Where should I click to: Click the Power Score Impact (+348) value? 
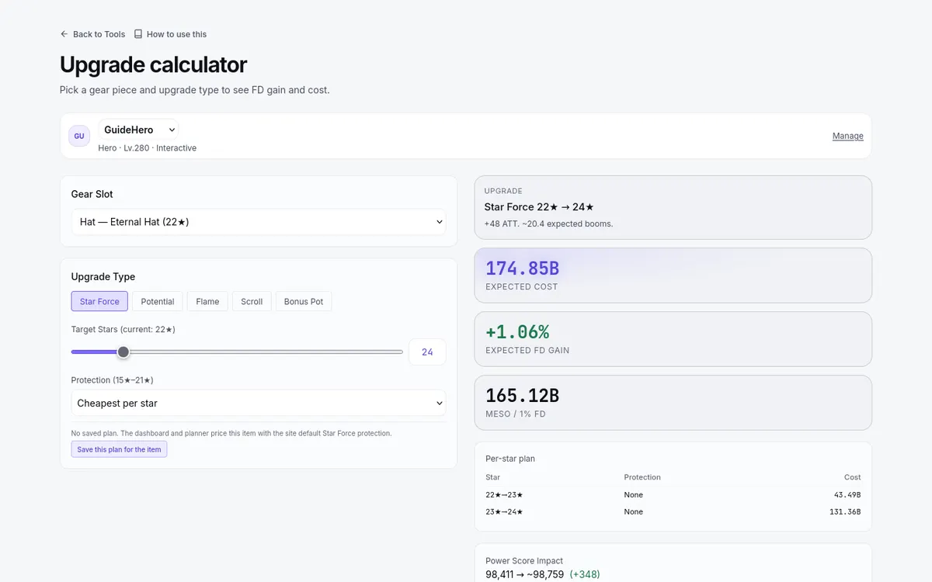pyautogui.click(x=585, y=574)
